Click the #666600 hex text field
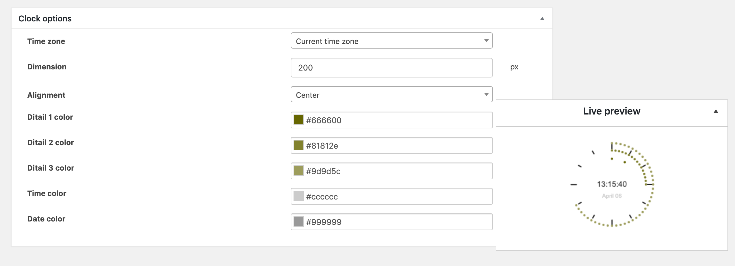Image resolution: width=735 pixels, height=266 pixels. click(398, 120)
